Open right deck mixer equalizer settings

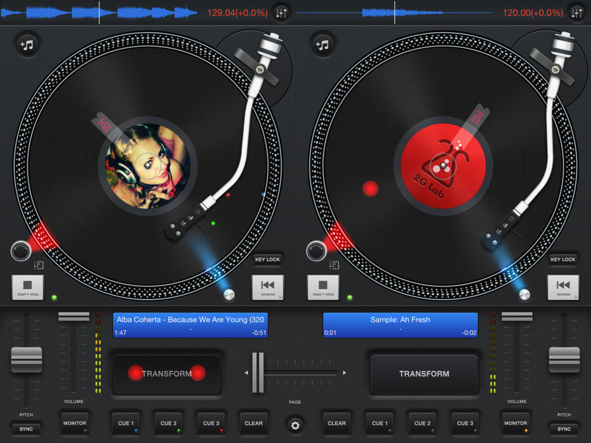click(x=576, y=13)
